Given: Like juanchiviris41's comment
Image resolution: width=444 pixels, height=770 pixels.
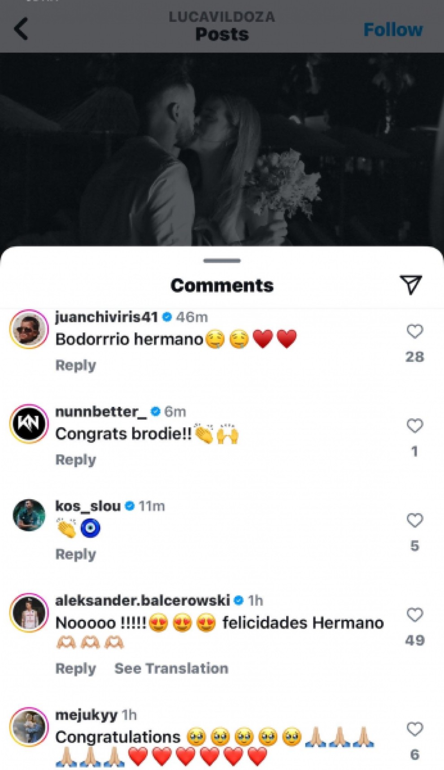Looking at the screenshot, I should click(x=414, y=331).
